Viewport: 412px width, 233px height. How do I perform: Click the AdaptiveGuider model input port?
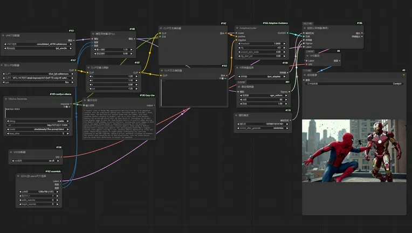coord(237,33)
